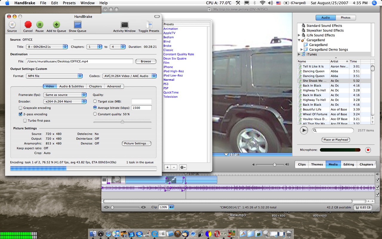Cancel the encode with the red stop icon
Image resolution: width=382 pixels, height=239 pixels.
click(28, 24)
